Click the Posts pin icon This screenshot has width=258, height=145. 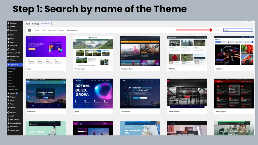pos(8,35)
